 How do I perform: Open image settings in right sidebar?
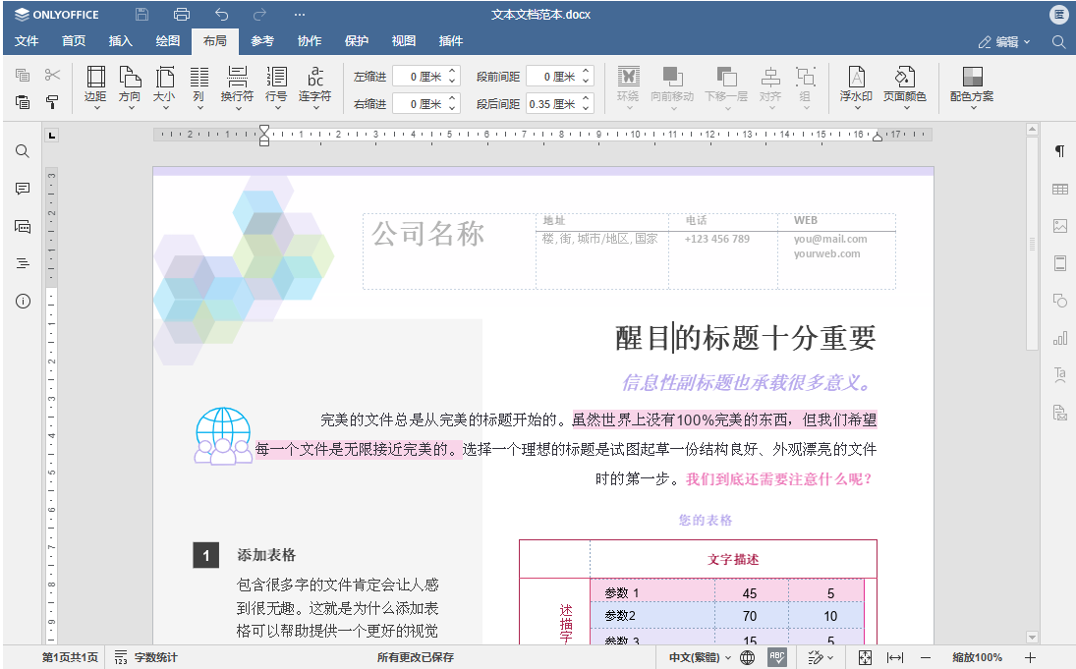(1060, 226)
